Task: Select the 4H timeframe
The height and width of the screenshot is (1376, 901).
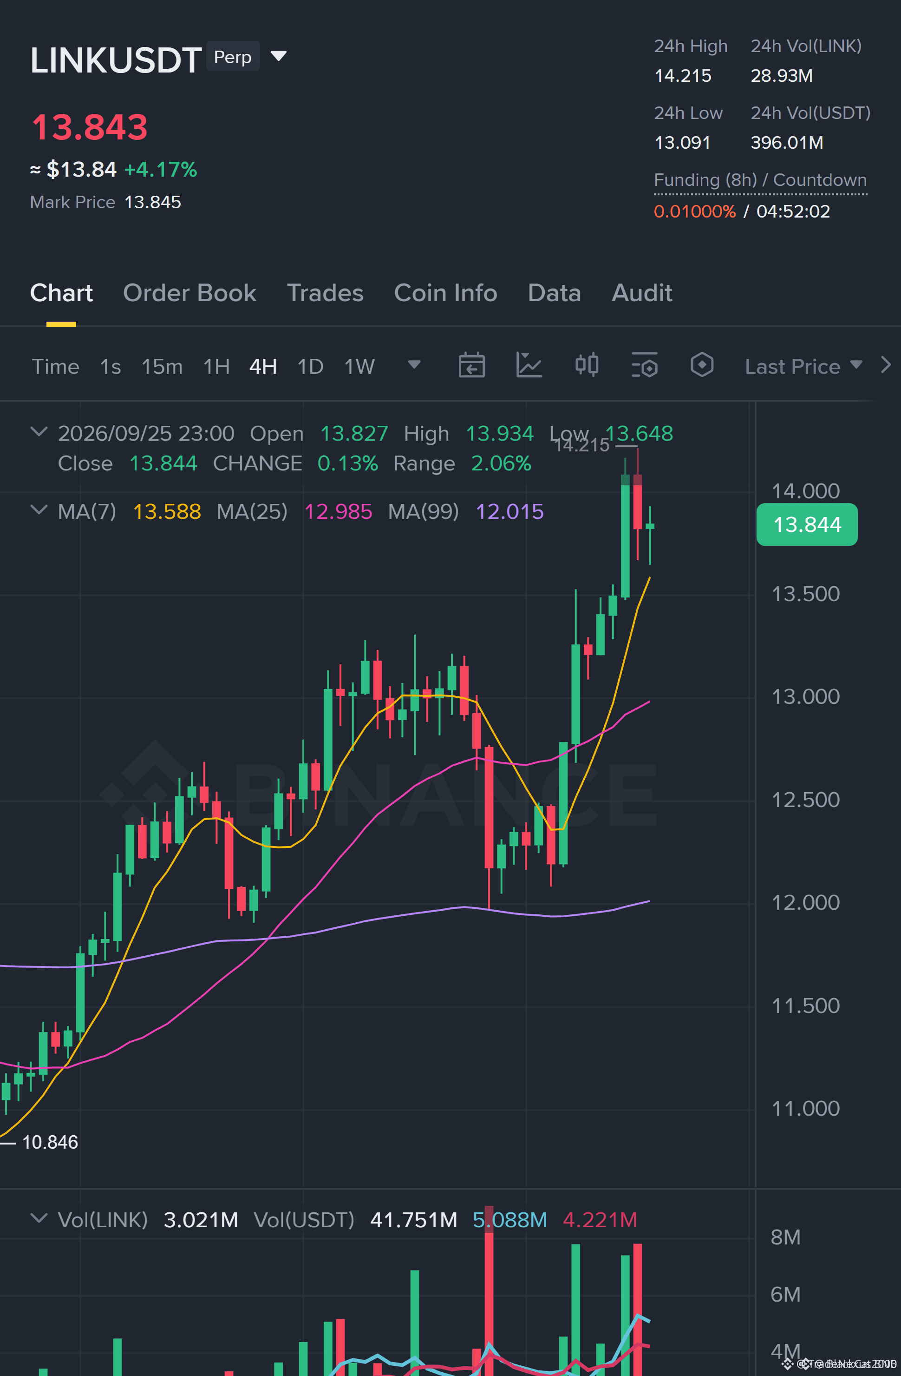Action: click(x=263, y=367)
